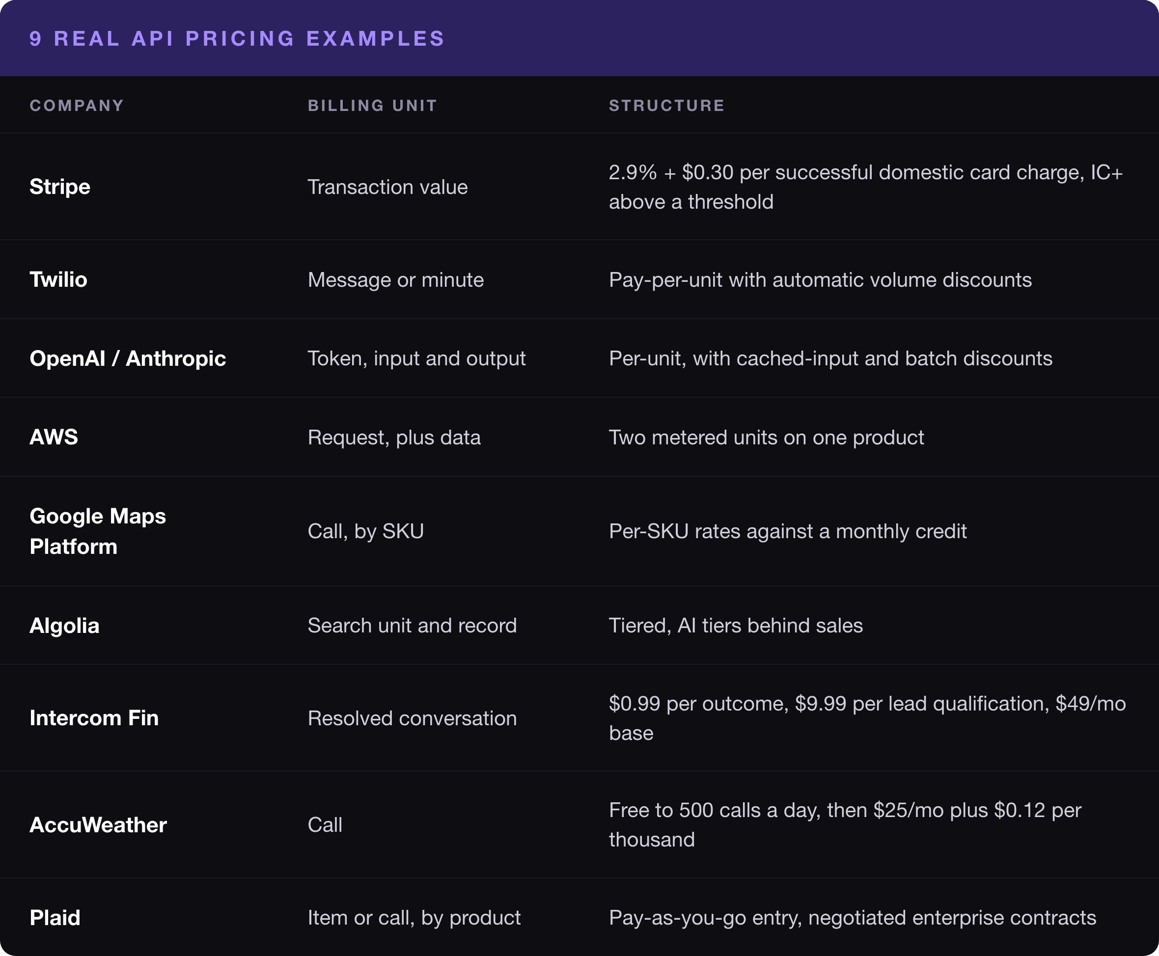
Task: Click the 'Search unit and record' cell
Action: (412, 626)
